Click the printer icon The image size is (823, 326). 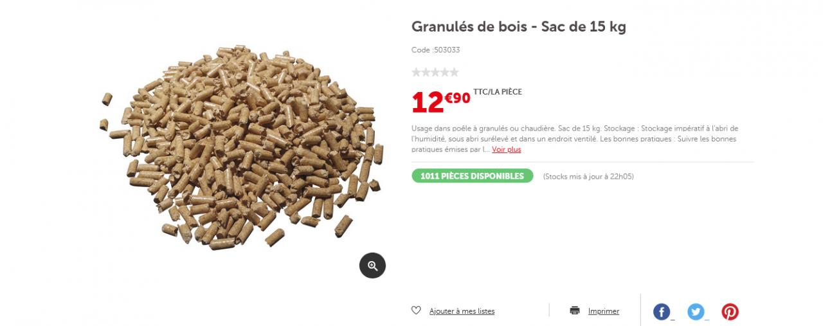[575, 311]
